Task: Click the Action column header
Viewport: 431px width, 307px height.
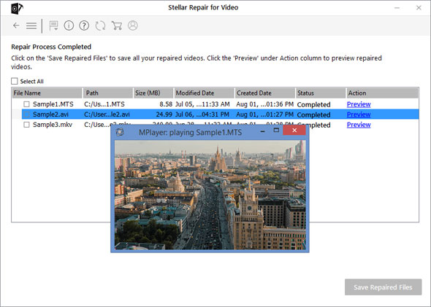Action: coord(382,93)
